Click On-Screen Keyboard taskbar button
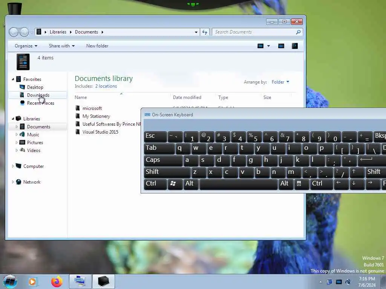This screenshot has height=289, width=386. [80, 281]
